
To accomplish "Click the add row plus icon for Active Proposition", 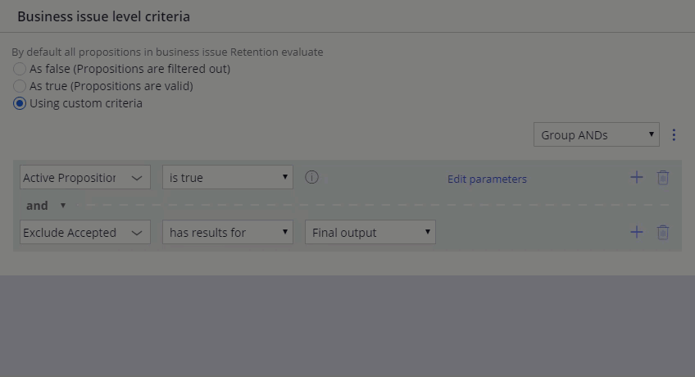I will point(637,178).
